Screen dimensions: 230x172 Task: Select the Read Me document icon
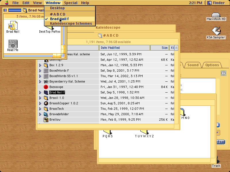pos(13,44)
